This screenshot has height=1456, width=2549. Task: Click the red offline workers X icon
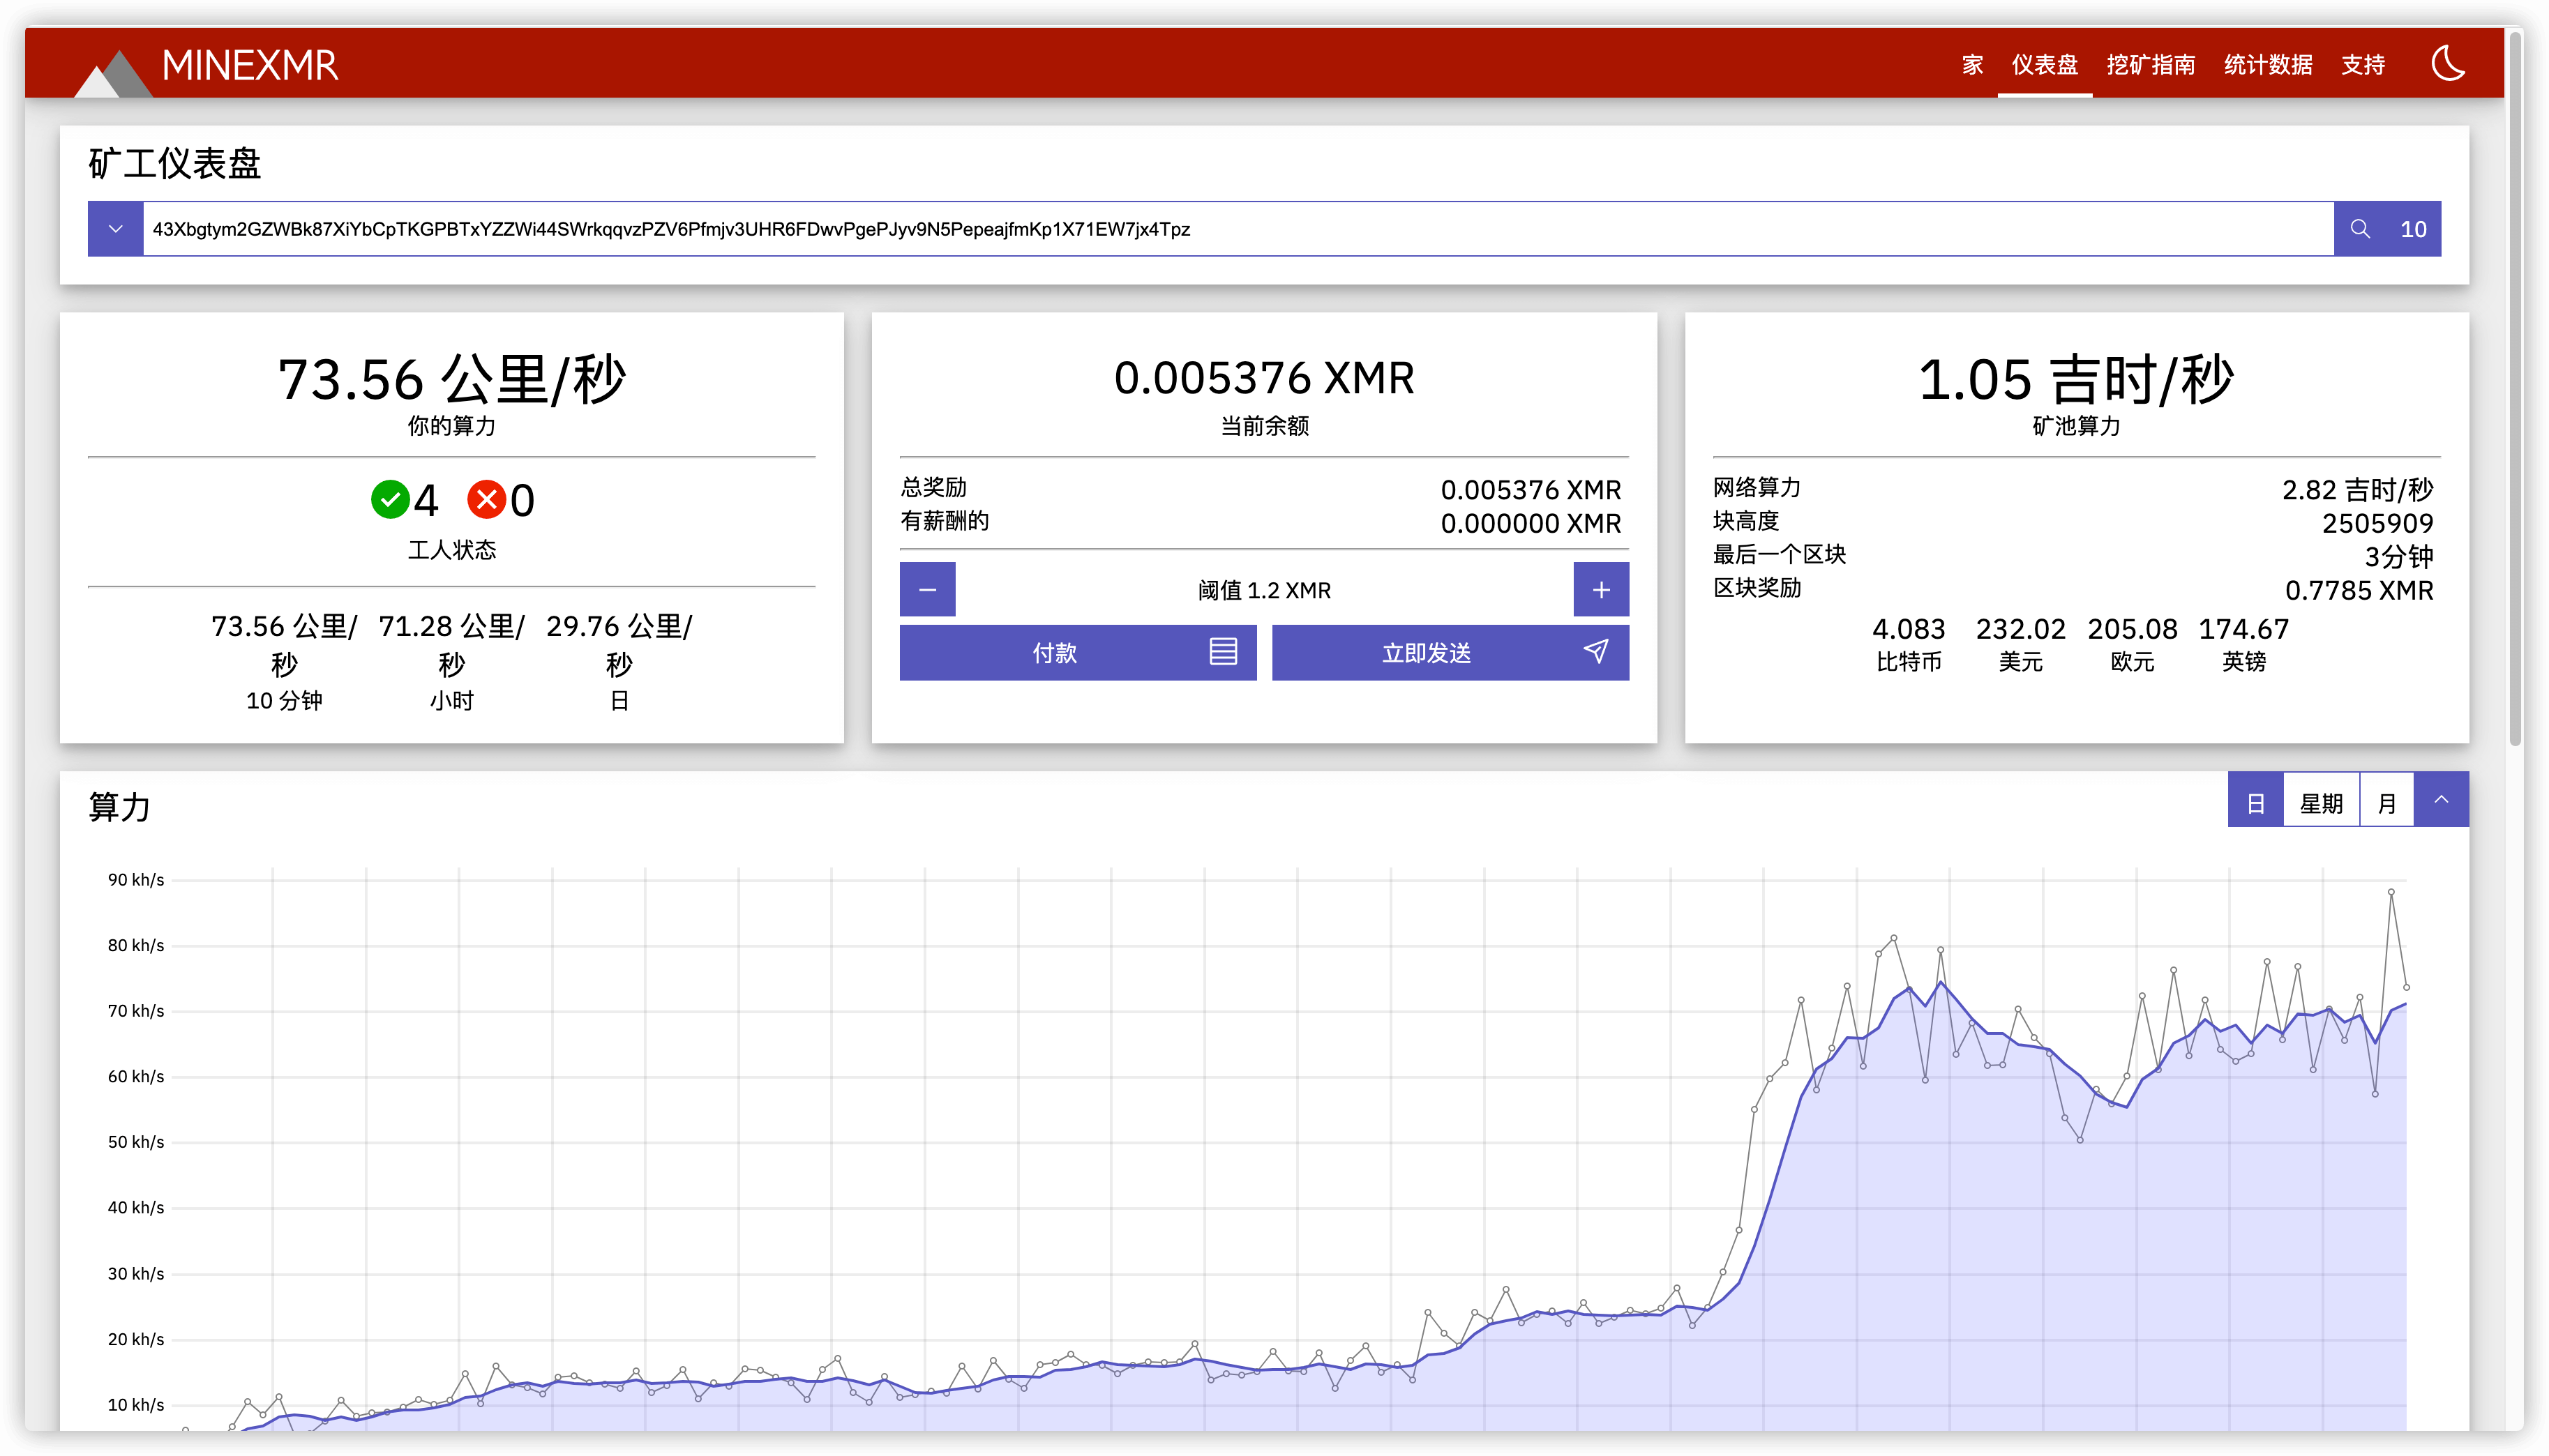(486, 499)
